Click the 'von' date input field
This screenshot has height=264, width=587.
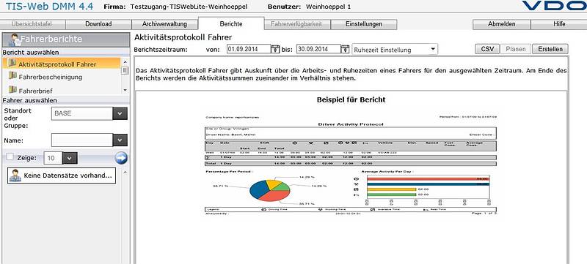pos(249,49)
